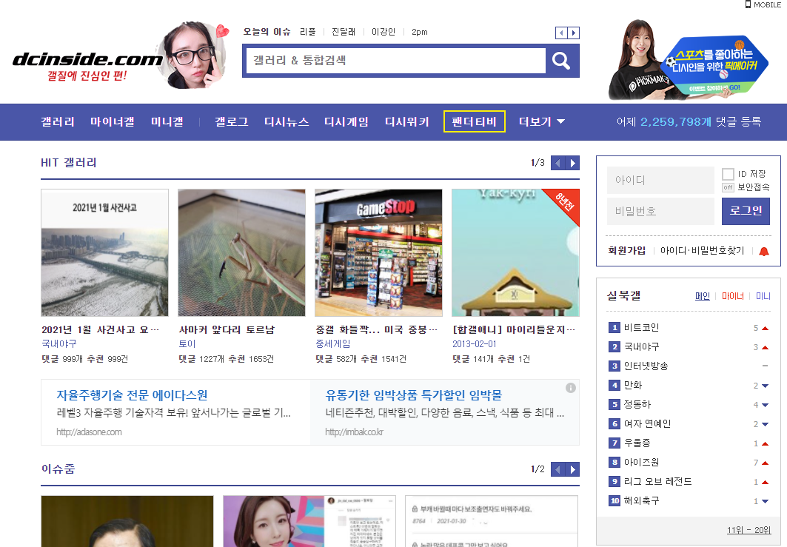Open the 디시위키 menu
Image resolution: width=787 pixels, height=547 pixels.
[407, 121]
